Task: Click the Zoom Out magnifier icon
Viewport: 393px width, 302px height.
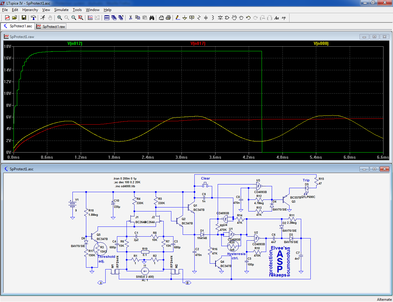Action: click(x=74, y=18)
